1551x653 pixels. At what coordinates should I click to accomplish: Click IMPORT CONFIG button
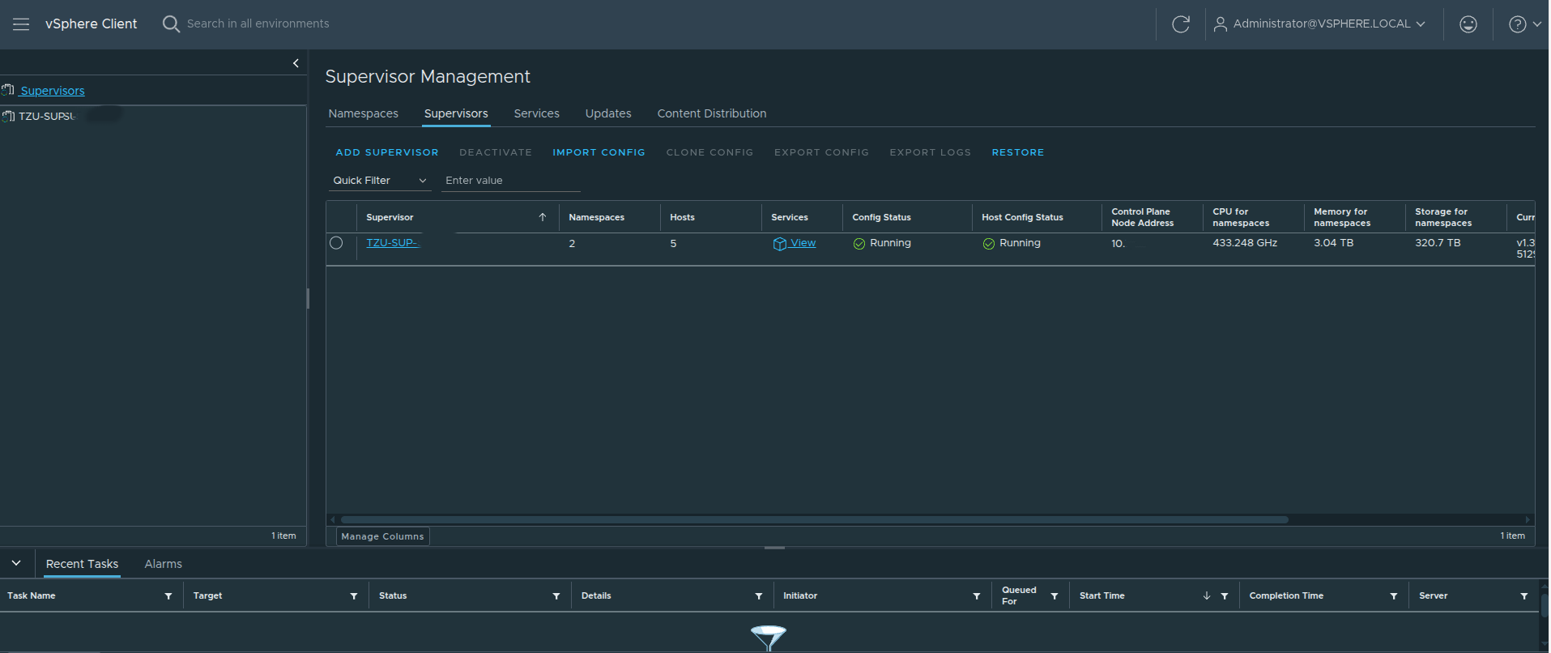(x=599, y=152)
